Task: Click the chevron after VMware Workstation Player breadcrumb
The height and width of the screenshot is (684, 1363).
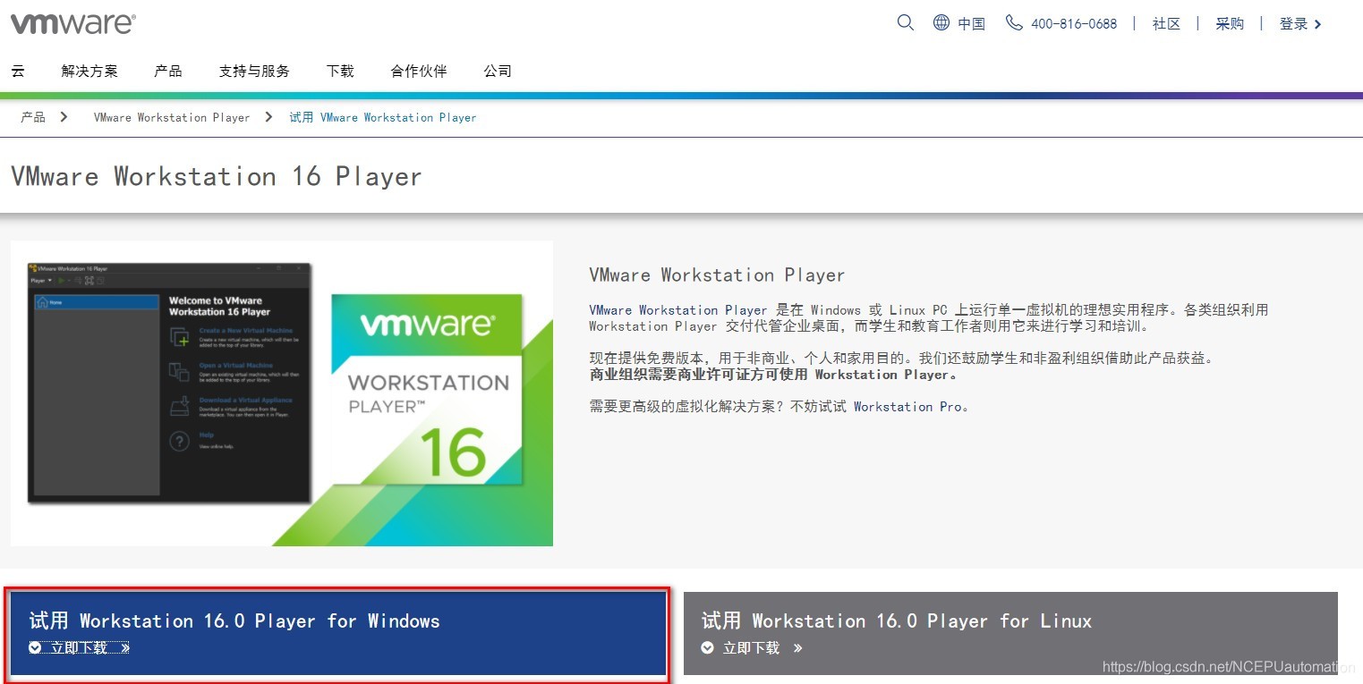Action: 268,117
